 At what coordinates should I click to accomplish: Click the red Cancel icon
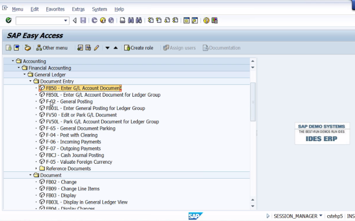point(111,21)
